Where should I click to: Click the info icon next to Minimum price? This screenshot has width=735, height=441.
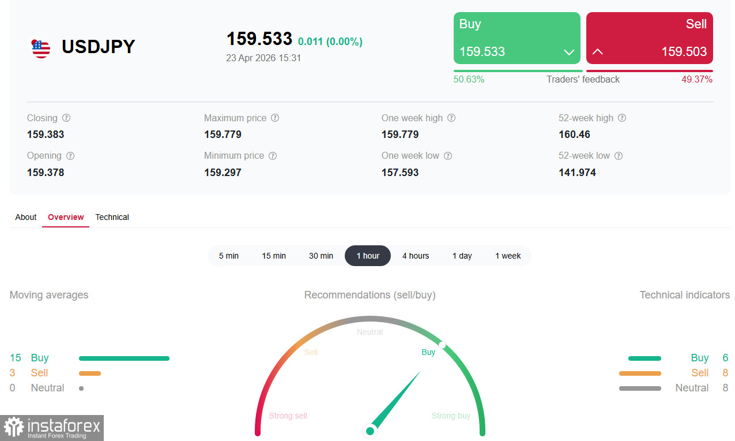pyautogui.click(x=273, y=156)
